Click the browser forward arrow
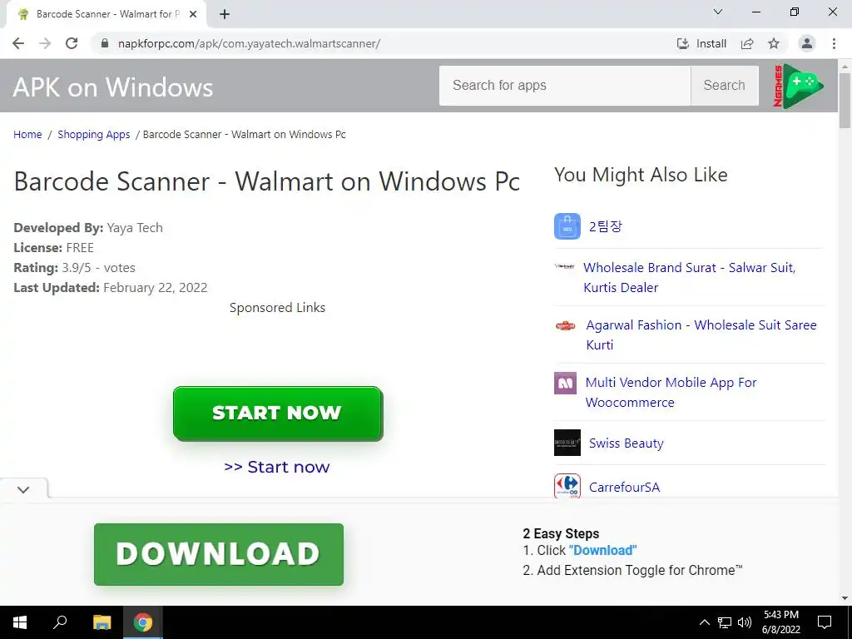 (45, 43)
